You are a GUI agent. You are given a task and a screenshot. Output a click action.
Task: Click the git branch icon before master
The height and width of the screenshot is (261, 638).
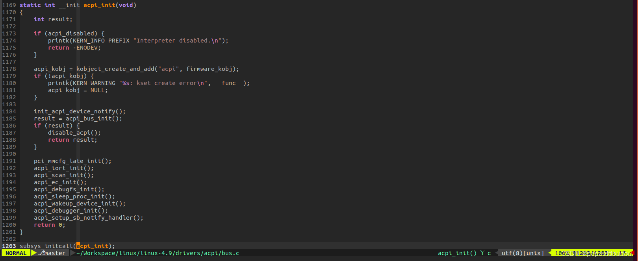(41, 253)
